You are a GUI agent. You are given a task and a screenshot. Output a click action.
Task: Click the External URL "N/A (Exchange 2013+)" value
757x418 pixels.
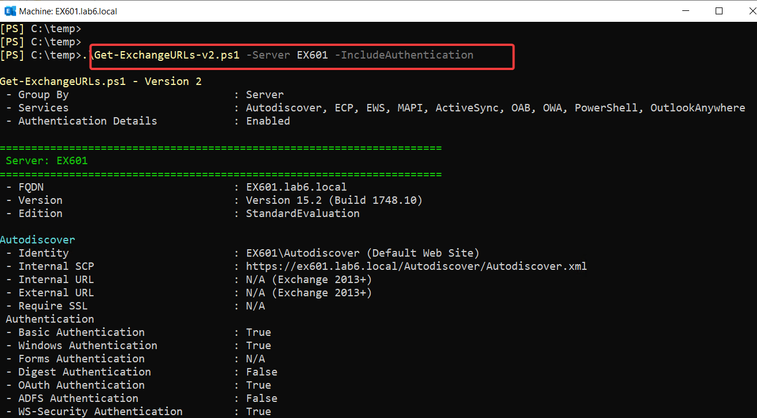[309, 293]
